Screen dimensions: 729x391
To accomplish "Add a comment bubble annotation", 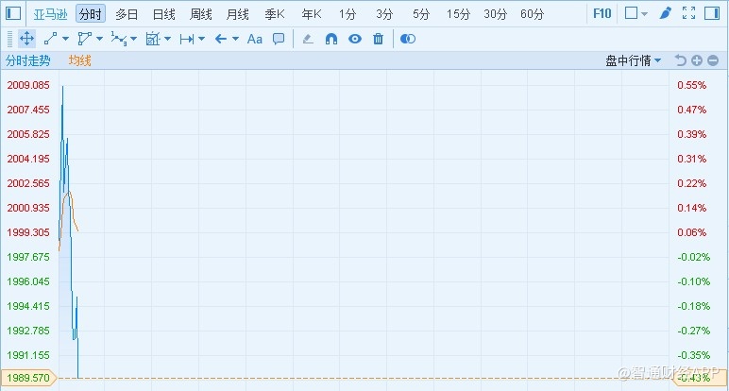I will [x=279, y=39].
